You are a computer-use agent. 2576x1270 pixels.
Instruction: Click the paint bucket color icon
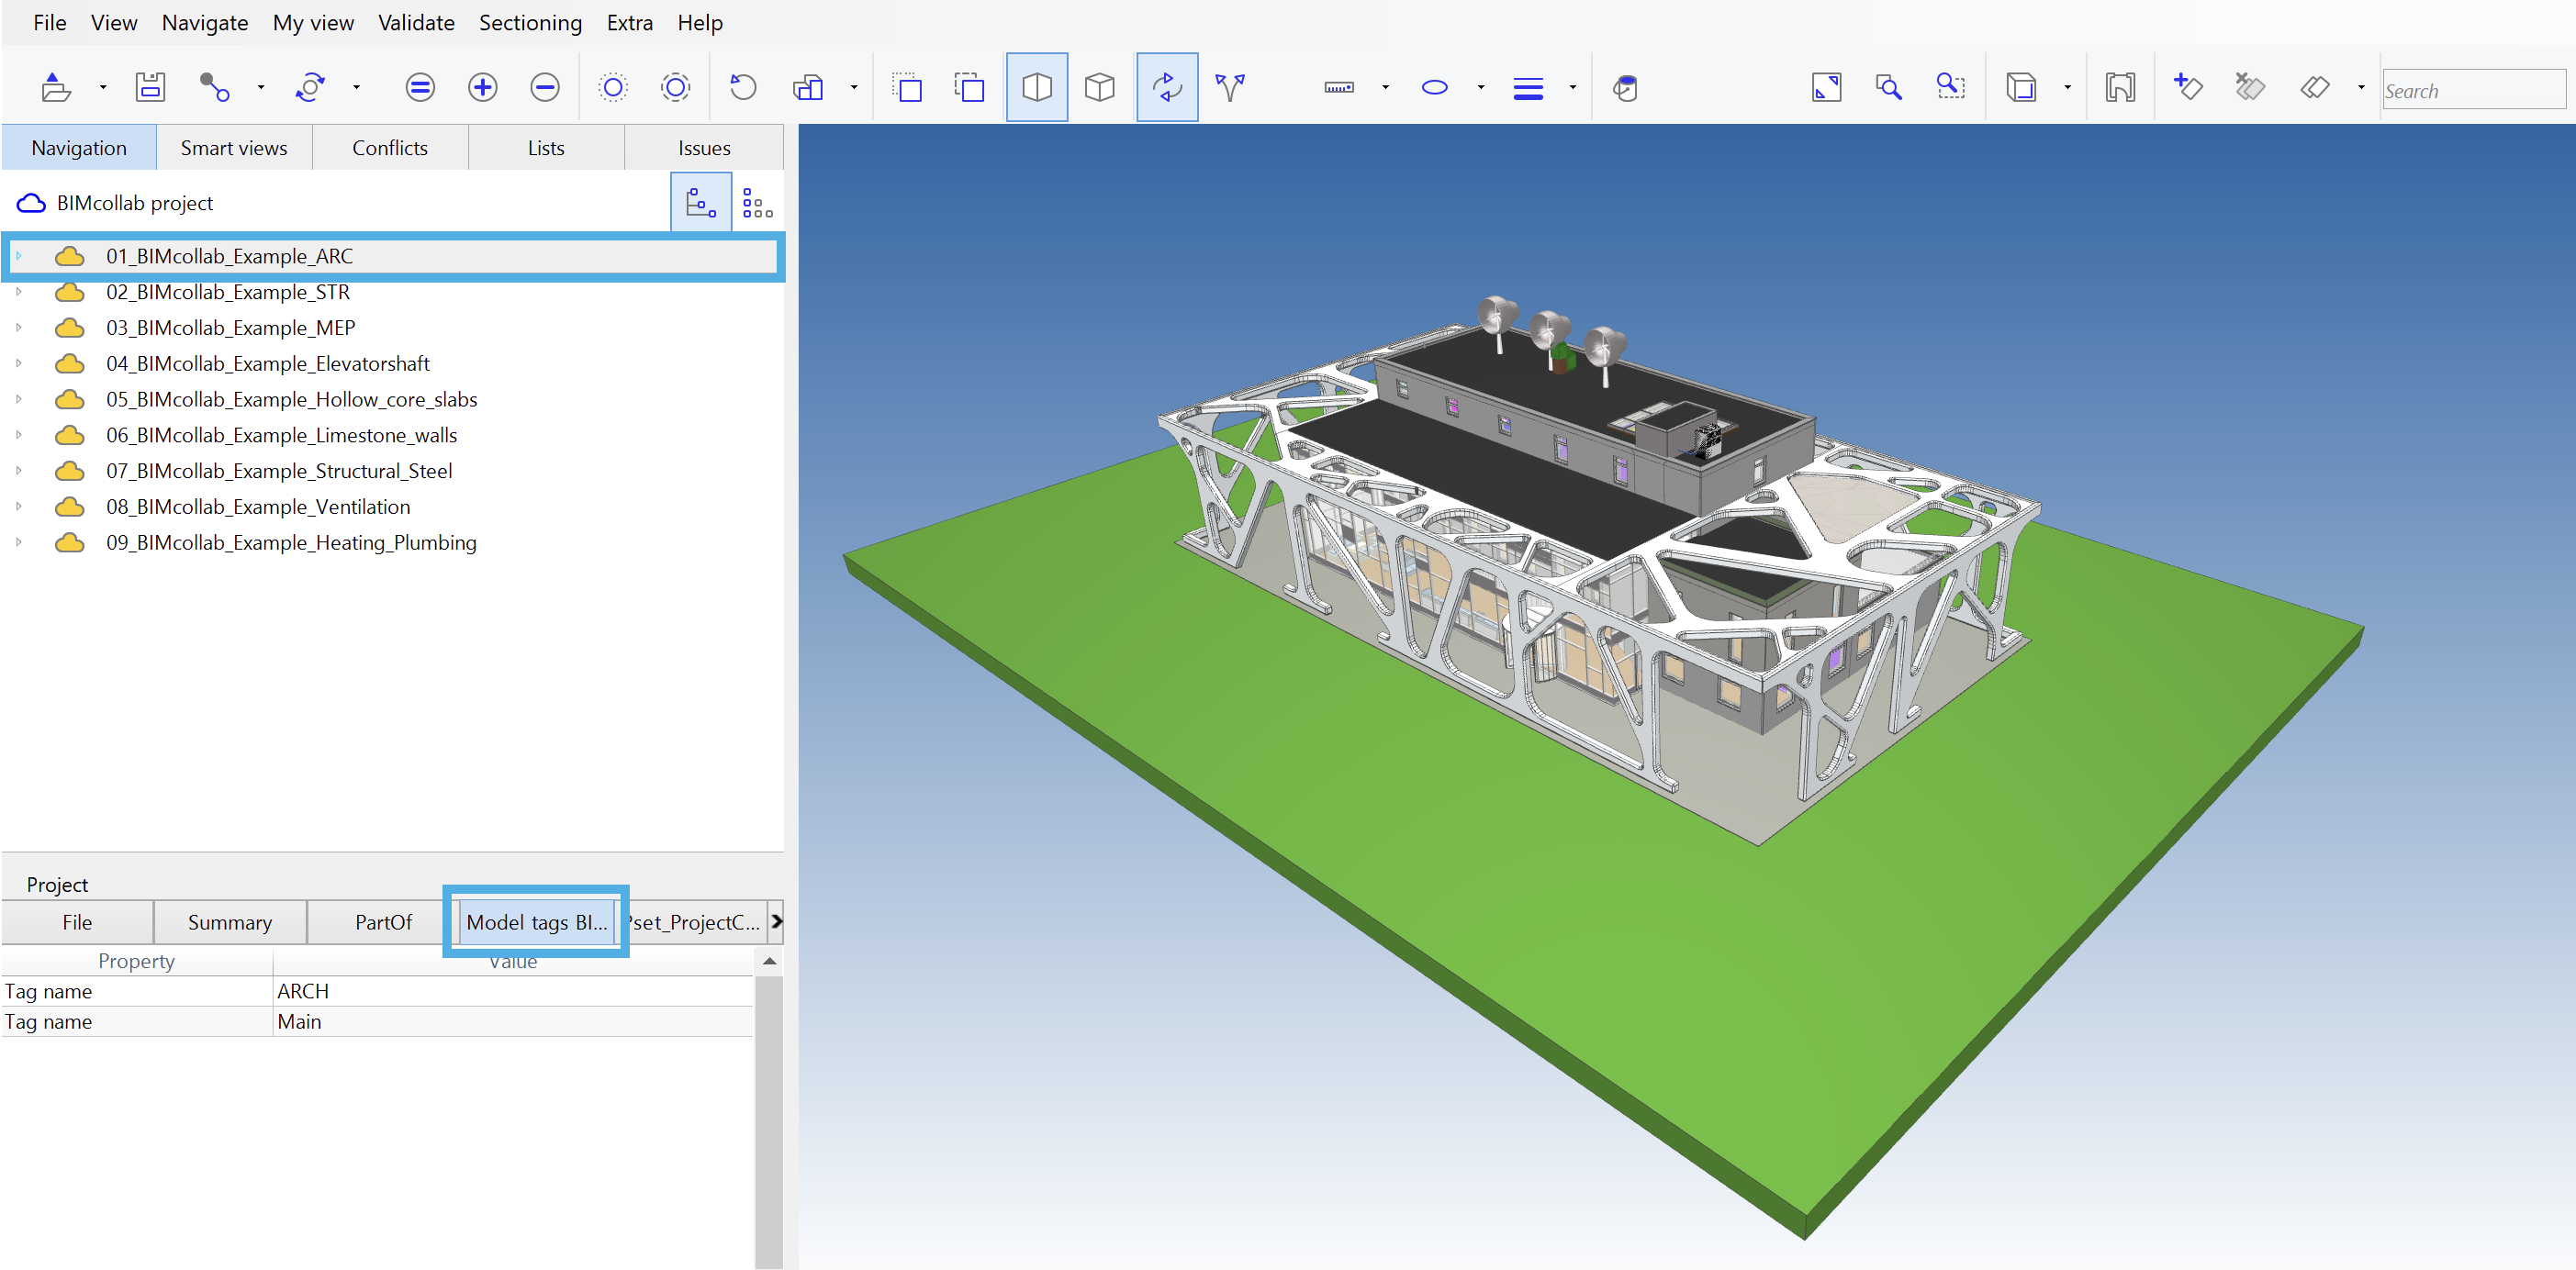click(x=1625, y=88)
